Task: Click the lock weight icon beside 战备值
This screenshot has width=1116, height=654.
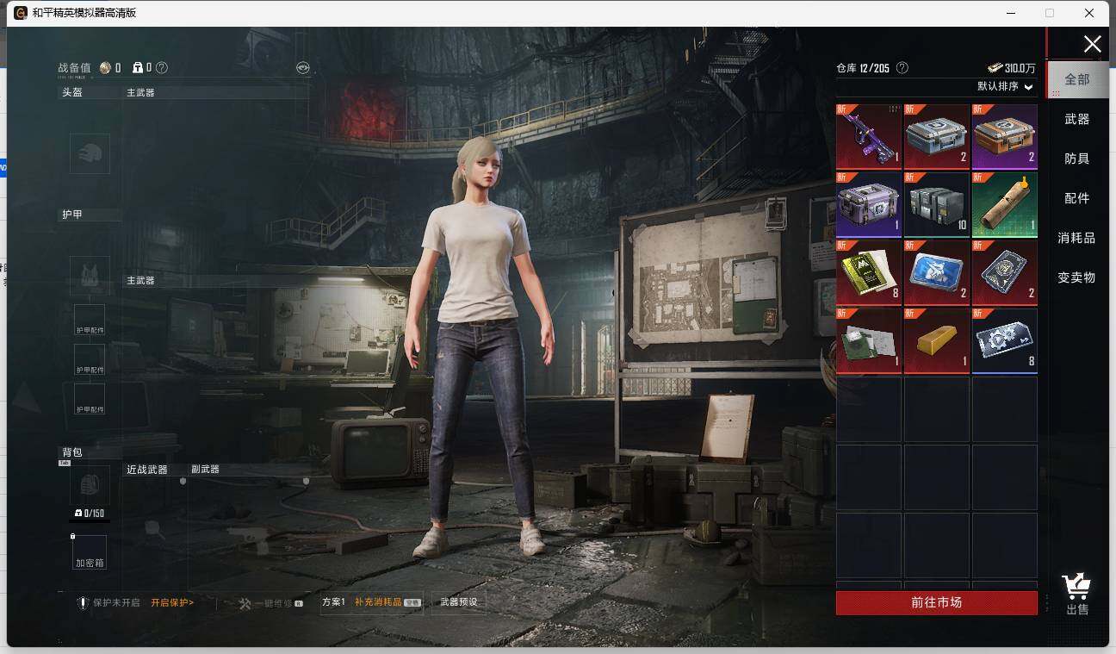Action: tap(138, 67)
